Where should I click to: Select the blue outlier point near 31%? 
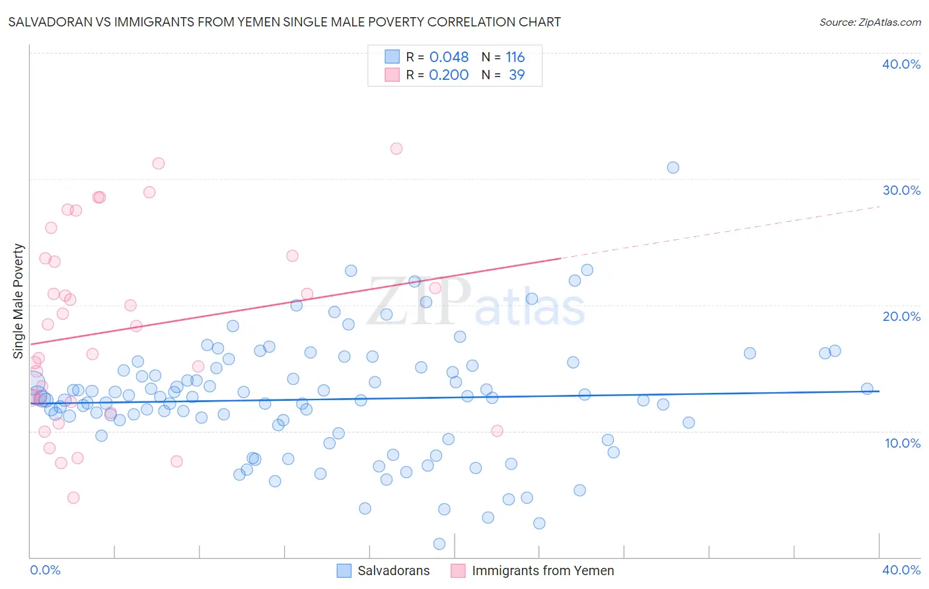coord(673,168)
